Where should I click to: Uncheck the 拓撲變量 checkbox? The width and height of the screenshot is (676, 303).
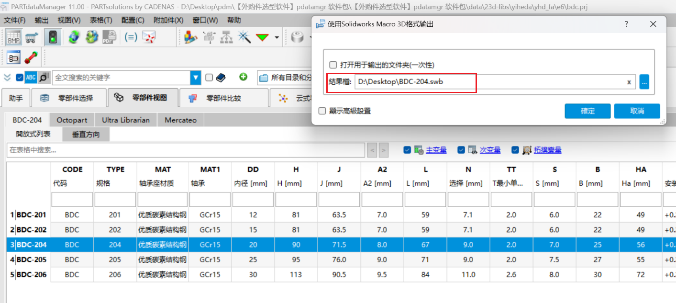515,150
